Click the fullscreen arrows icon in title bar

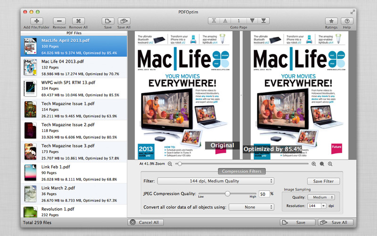pos(352,12)
